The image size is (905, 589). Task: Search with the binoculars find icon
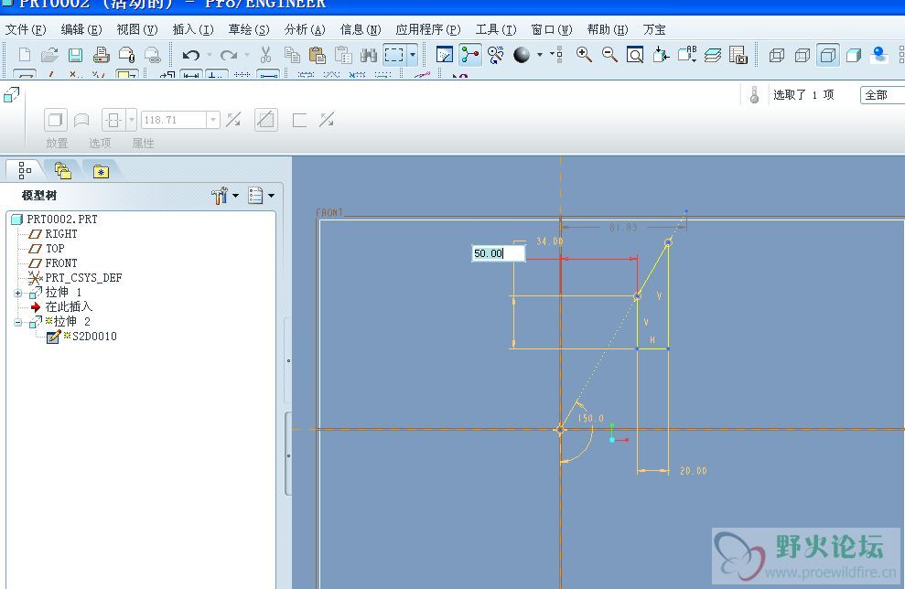pyautogui.click(x=368, y=55)
